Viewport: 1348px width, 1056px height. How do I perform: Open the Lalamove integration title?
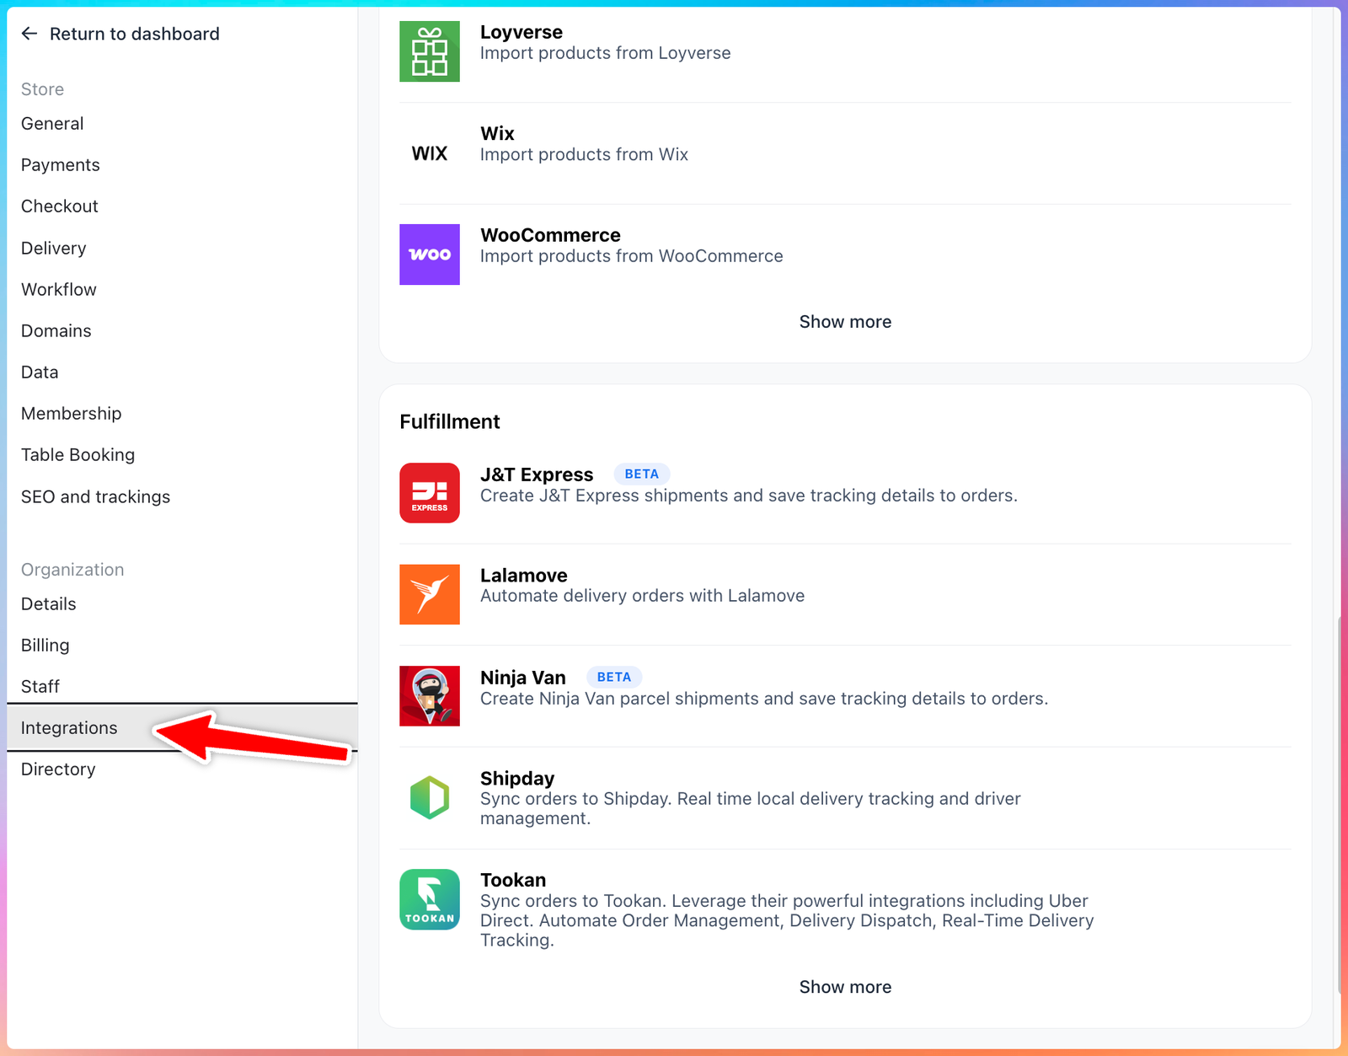524,576
